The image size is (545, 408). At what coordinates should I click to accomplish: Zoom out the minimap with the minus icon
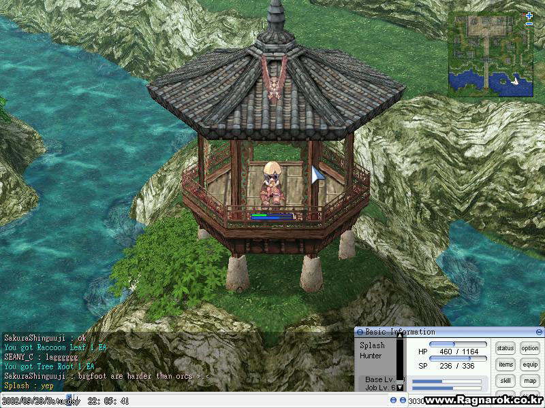[529, 24]
